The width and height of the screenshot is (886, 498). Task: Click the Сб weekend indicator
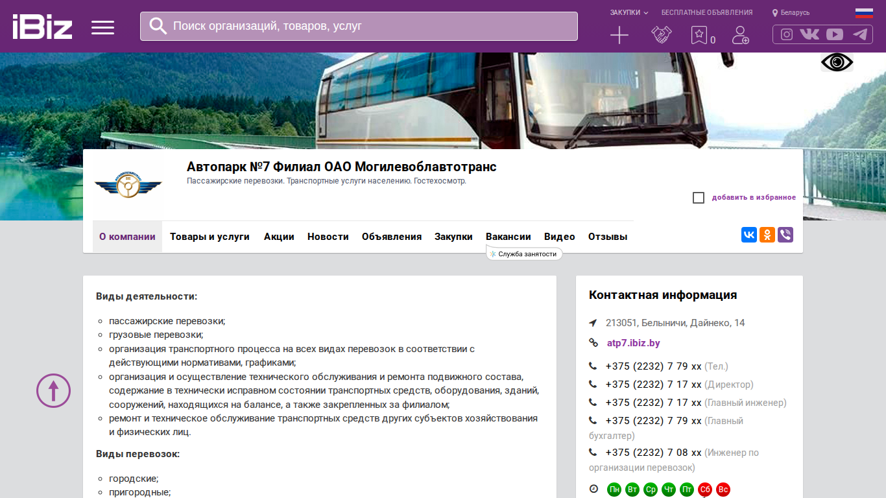705,490
